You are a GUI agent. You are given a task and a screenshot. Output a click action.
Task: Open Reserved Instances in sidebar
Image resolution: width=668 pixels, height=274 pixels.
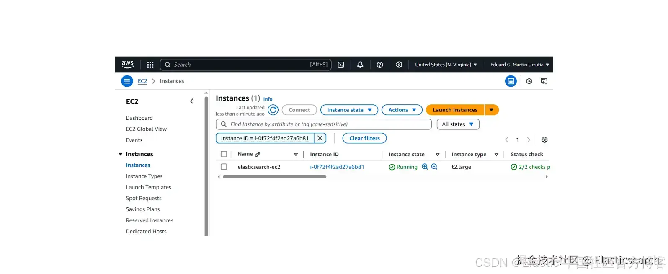tap(150, 220)
